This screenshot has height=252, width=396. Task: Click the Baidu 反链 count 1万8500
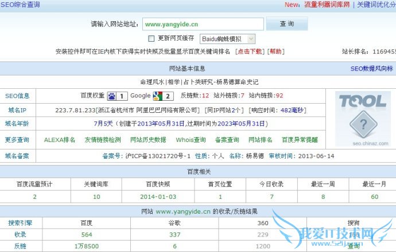point(87,246)
